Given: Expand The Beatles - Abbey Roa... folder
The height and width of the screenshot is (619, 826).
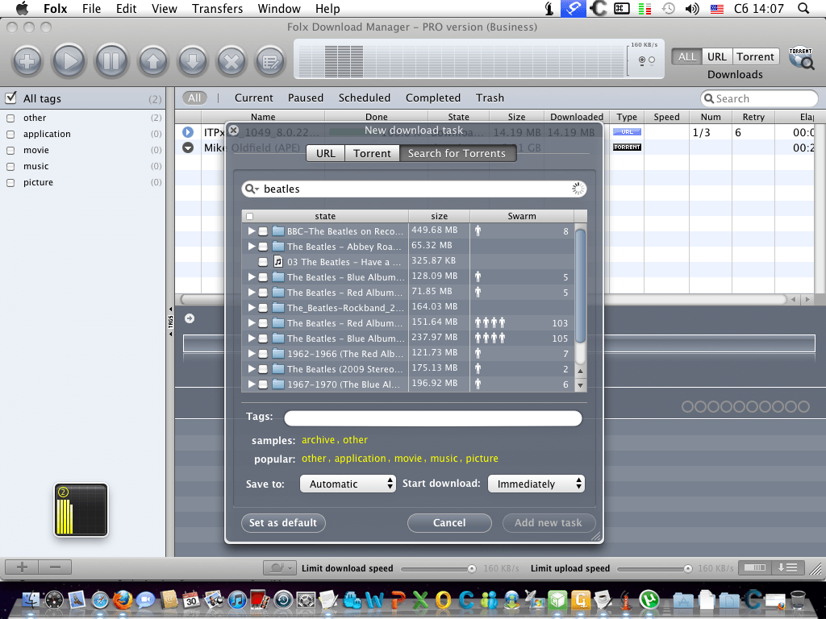Looking at the screenshot, I should point(252,246).
